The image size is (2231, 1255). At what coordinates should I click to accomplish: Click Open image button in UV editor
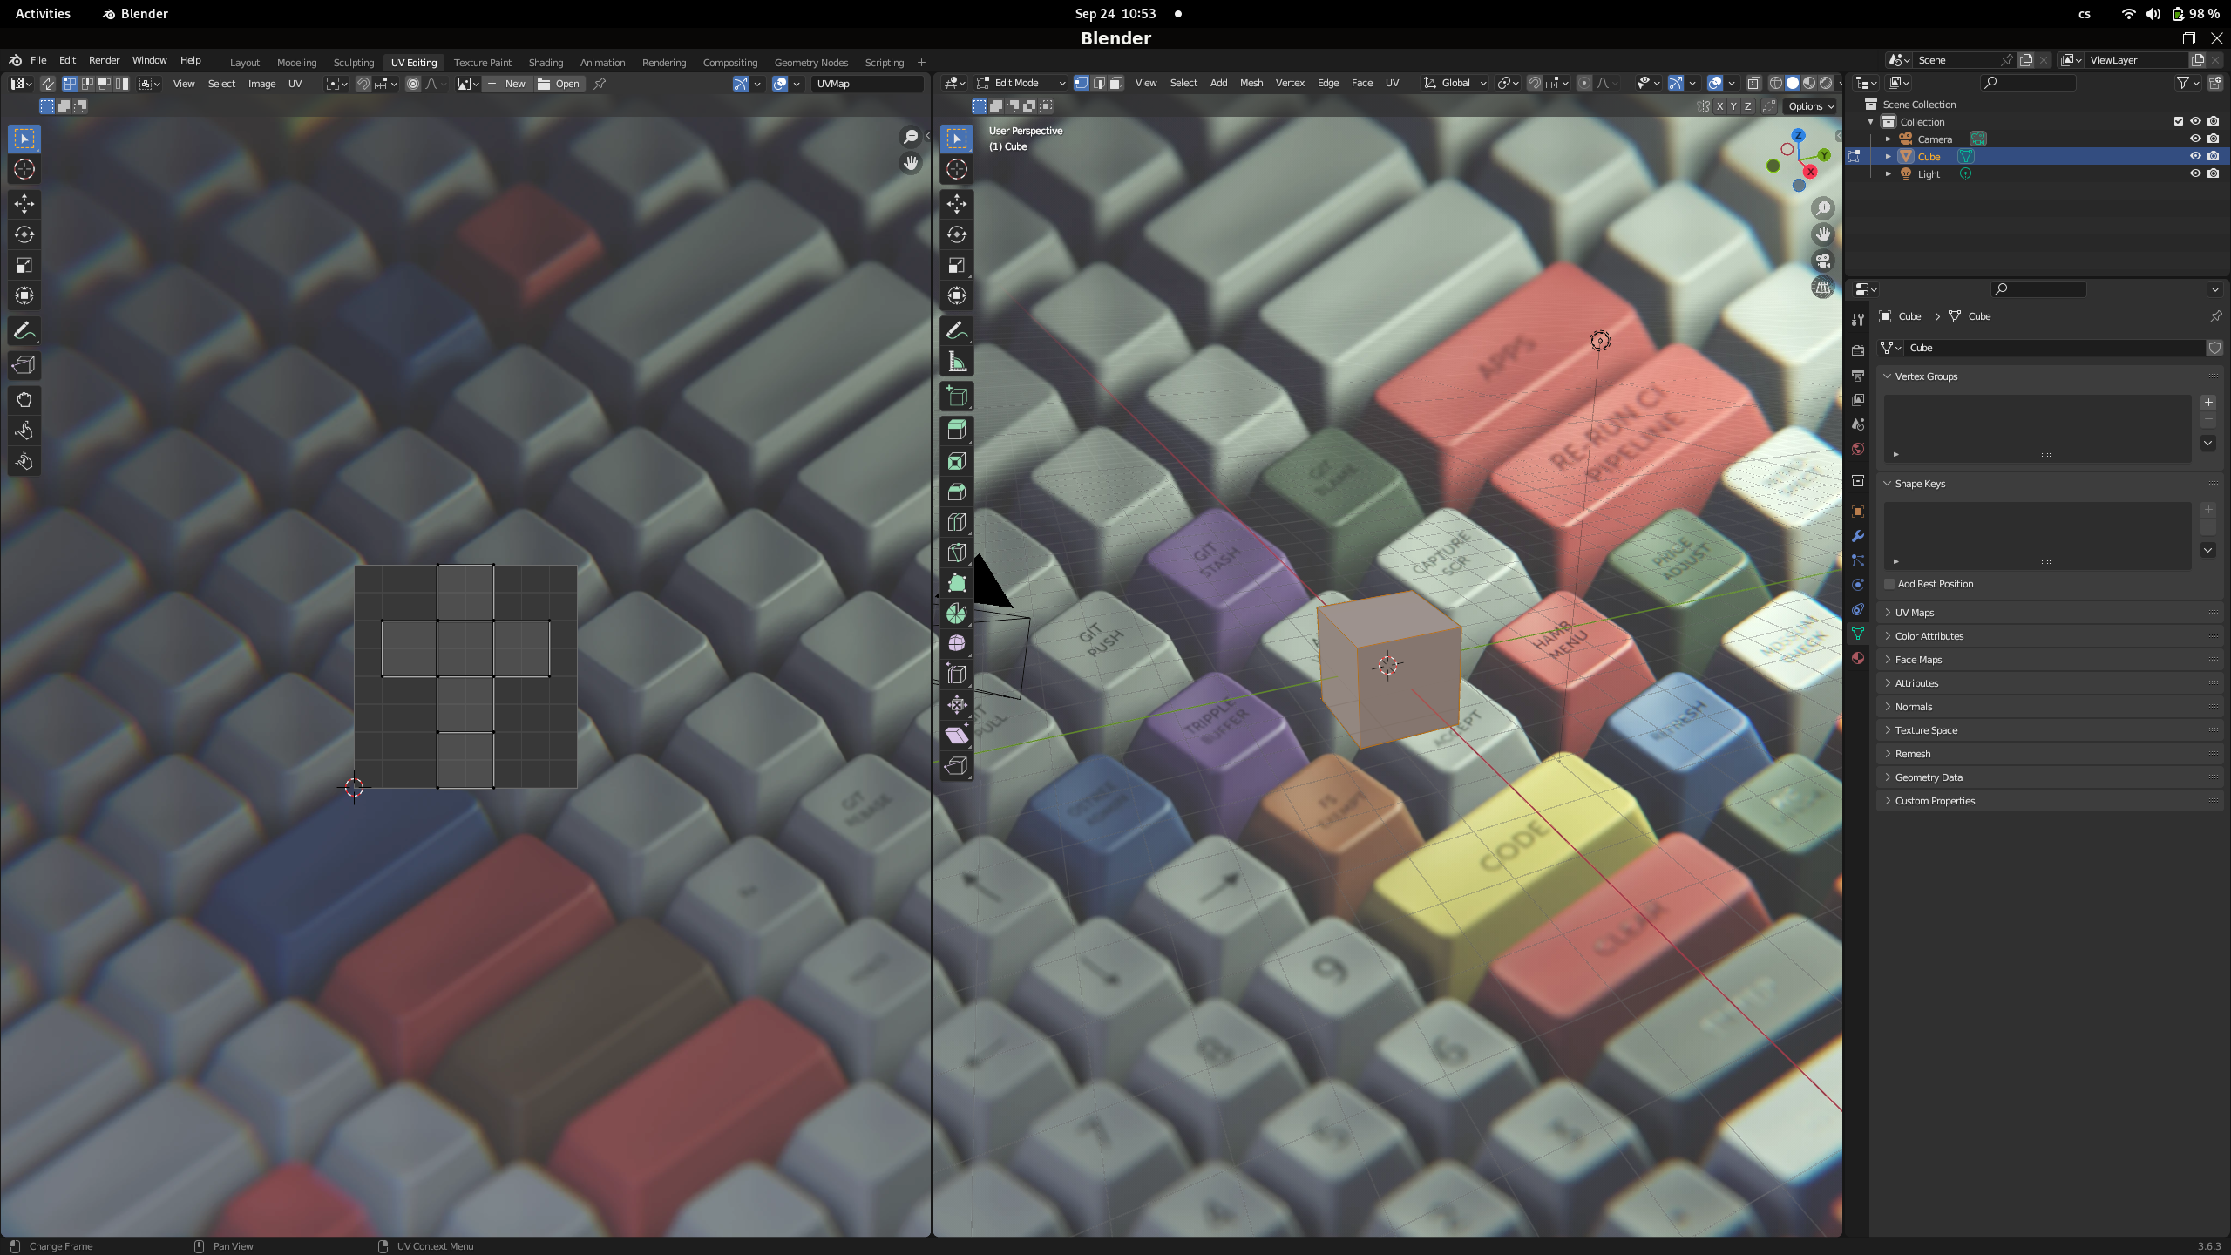[559, 84]
